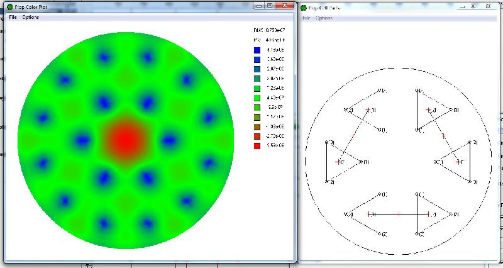Close the Color Plot window
This screenshot has height=268, width=503.
(x=285, y=6)
